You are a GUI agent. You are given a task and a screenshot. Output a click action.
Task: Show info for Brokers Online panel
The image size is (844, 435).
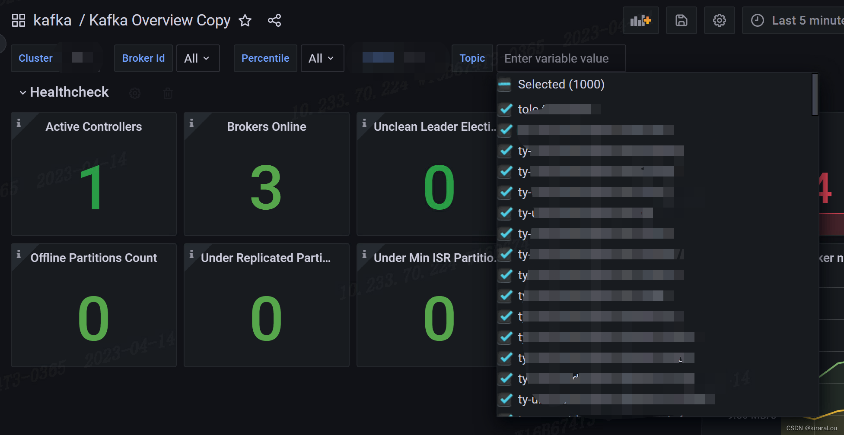[x=191, y=123]
